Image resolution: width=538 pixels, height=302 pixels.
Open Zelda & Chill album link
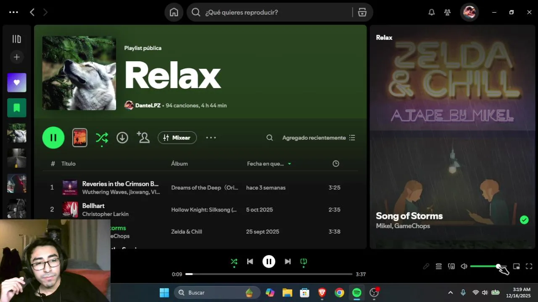pyautogui.click(x=187, y=232)
